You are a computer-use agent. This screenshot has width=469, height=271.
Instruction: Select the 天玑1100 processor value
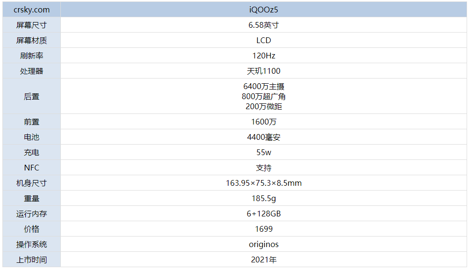263,71
